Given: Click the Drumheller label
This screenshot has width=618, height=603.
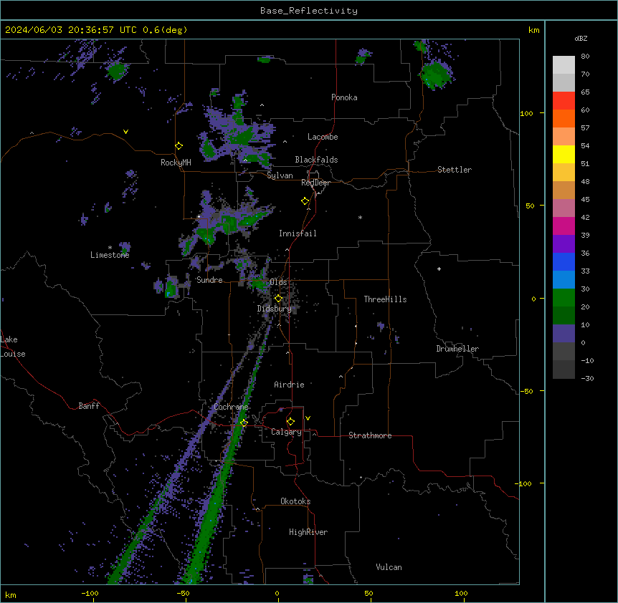Looking at the screenshot, I should (x=457, y=349).
